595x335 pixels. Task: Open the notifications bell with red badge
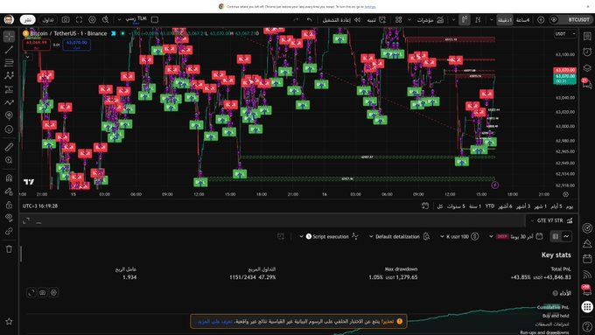[x=587, y=290]
